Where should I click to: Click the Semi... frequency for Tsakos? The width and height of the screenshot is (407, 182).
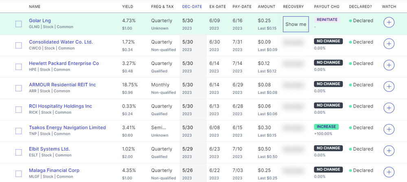coord(158,127)
